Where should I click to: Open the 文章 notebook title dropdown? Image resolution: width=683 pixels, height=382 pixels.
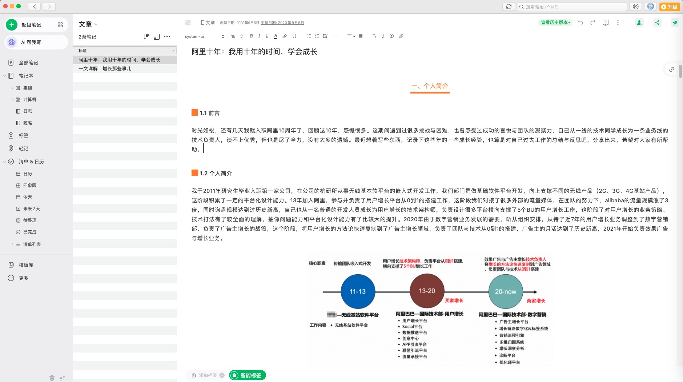click(88, 24)
